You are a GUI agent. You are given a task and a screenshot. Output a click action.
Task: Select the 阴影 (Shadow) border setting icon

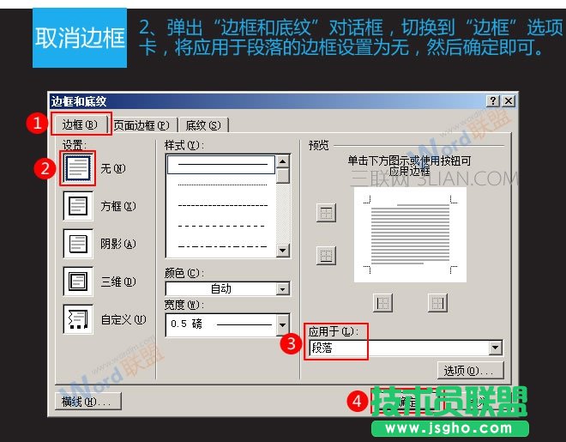point(78,244)
